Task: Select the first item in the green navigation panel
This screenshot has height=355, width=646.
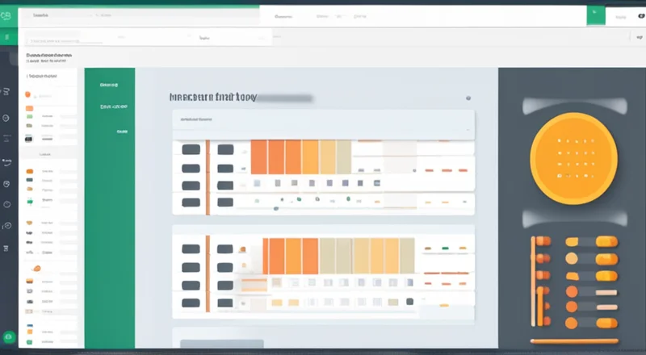Action: point(109,84)
